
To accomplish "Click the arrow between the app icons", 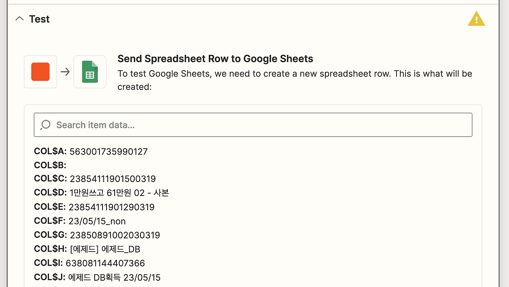I will 65,72.
